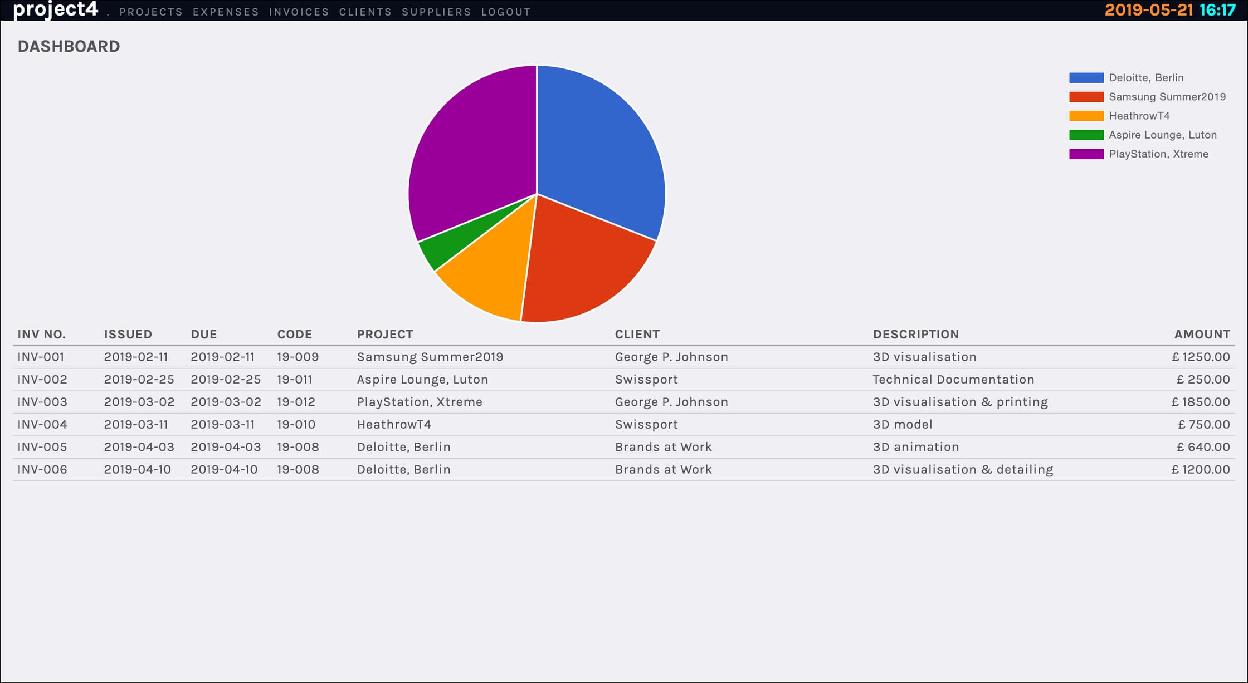Open invoice 'INV-003'

point(42,402)
